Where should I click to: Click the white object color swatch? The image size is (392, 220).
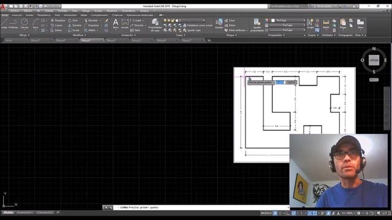(273, 20)
